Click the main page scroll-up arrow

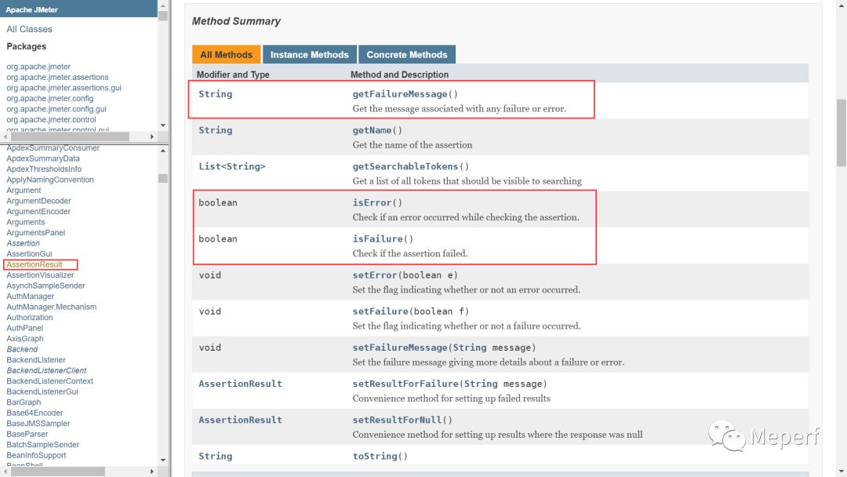(x=841, y=6)
